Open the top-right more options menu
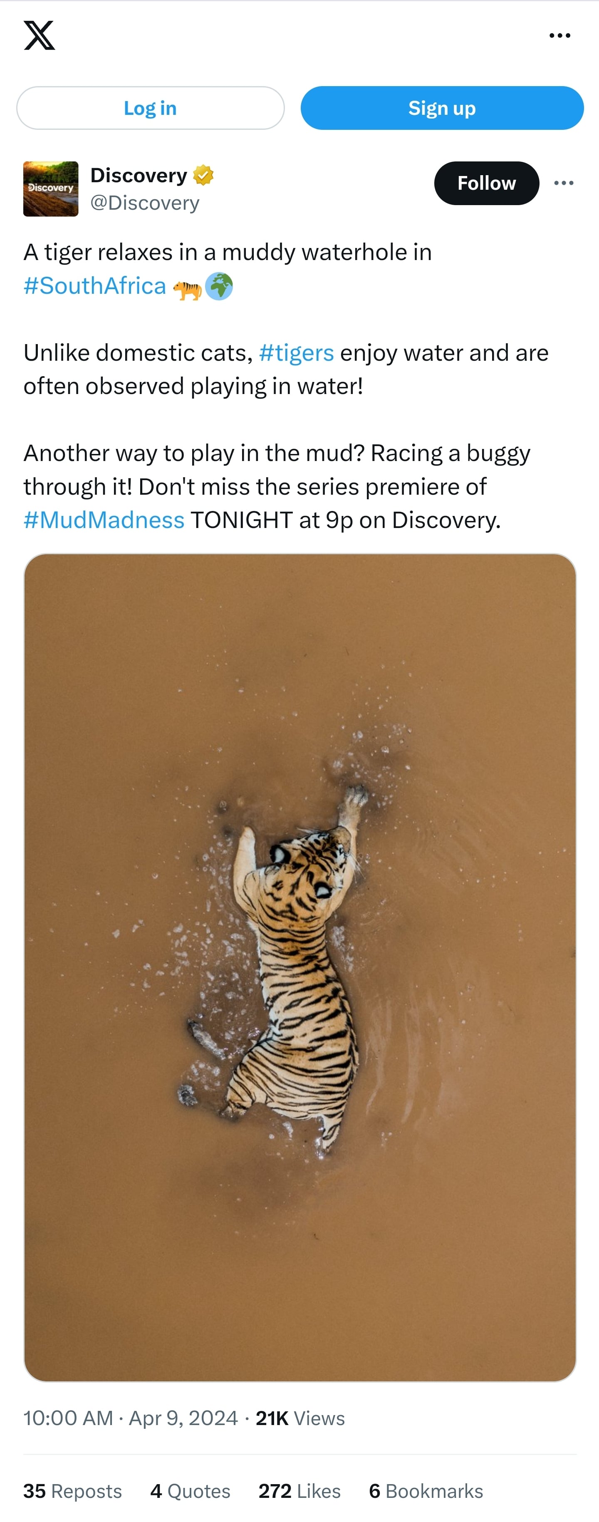 [x=559, y=35]
